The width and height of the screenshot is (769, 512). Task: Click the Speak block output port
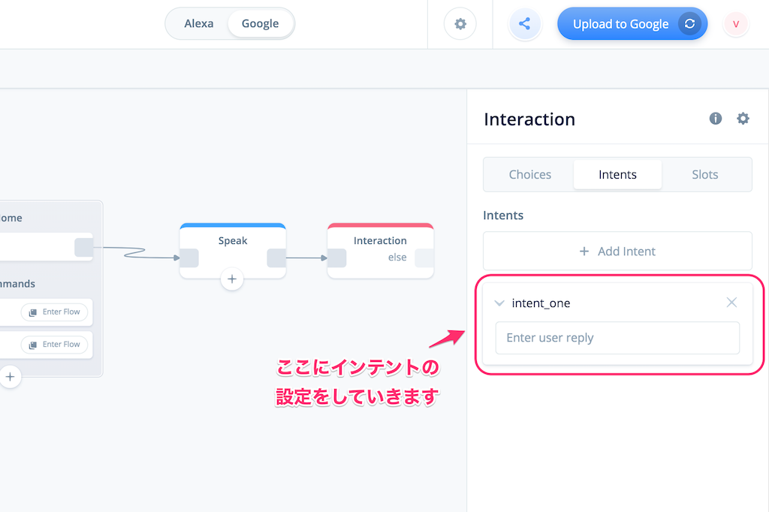coord(276,258)
